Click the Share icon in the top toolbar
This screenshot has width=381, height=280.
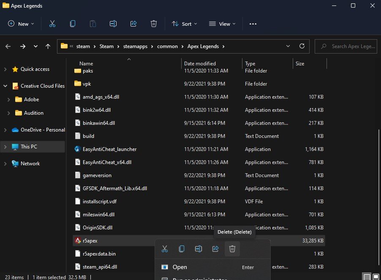click(133, 24)
